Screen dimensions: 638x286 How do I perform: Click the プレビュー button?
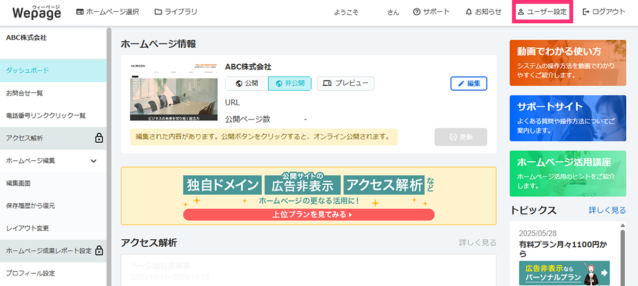point(346,83)
